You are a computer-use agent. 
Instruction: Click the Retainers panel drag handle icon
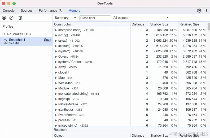pos(207,130)
